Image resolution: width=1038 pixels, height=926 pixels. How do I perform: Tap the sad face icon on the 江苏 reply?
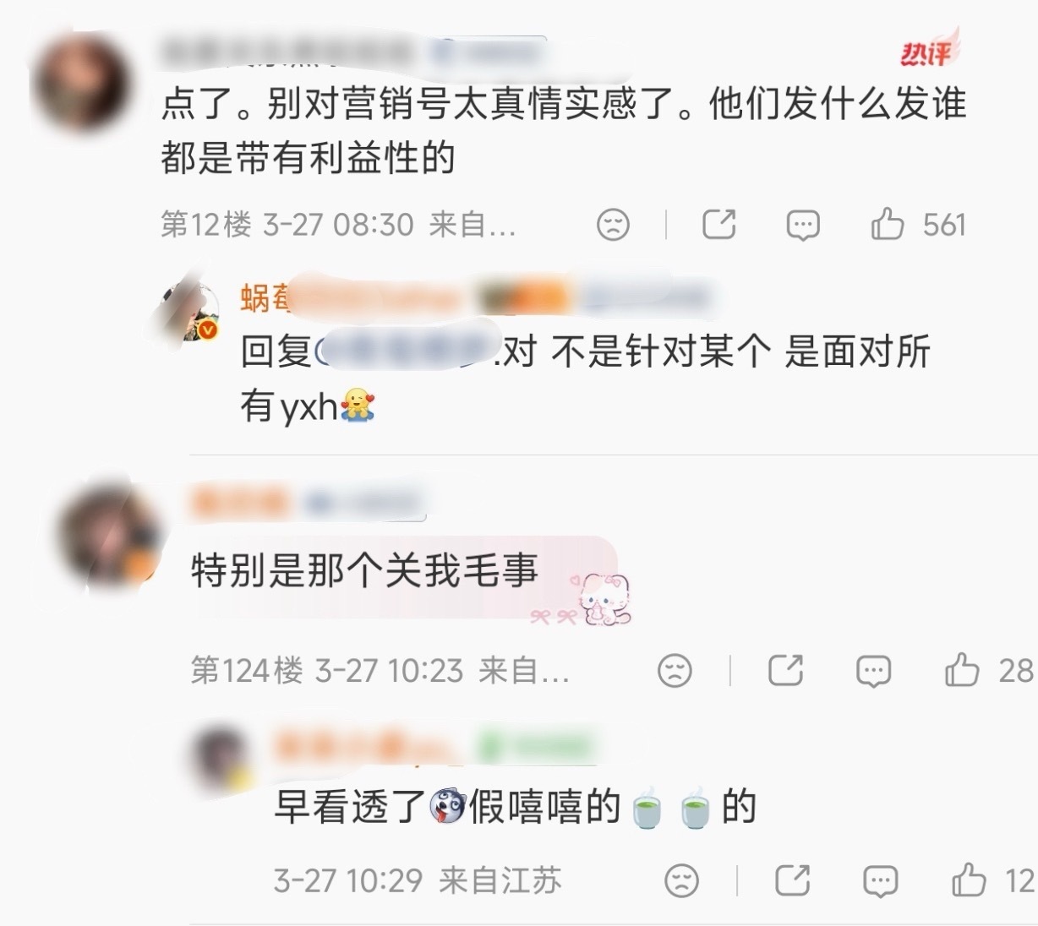coord(682,880)
